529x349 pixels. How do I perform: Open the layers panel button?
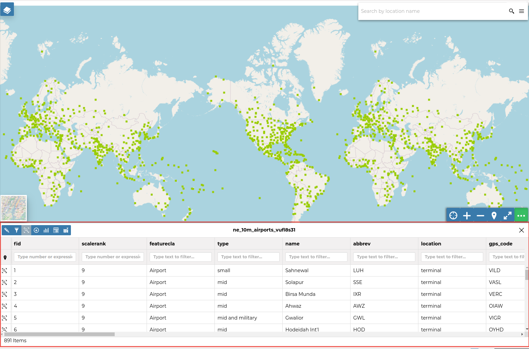[7, 10]
